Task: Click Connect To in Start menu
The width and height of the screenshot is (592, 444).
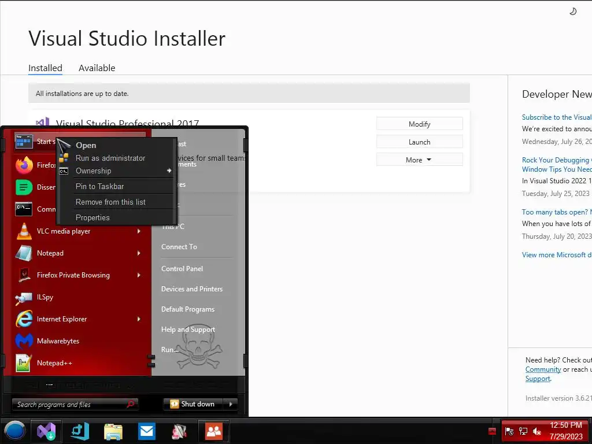Action: pyautogui.click(x=179, y=246)
